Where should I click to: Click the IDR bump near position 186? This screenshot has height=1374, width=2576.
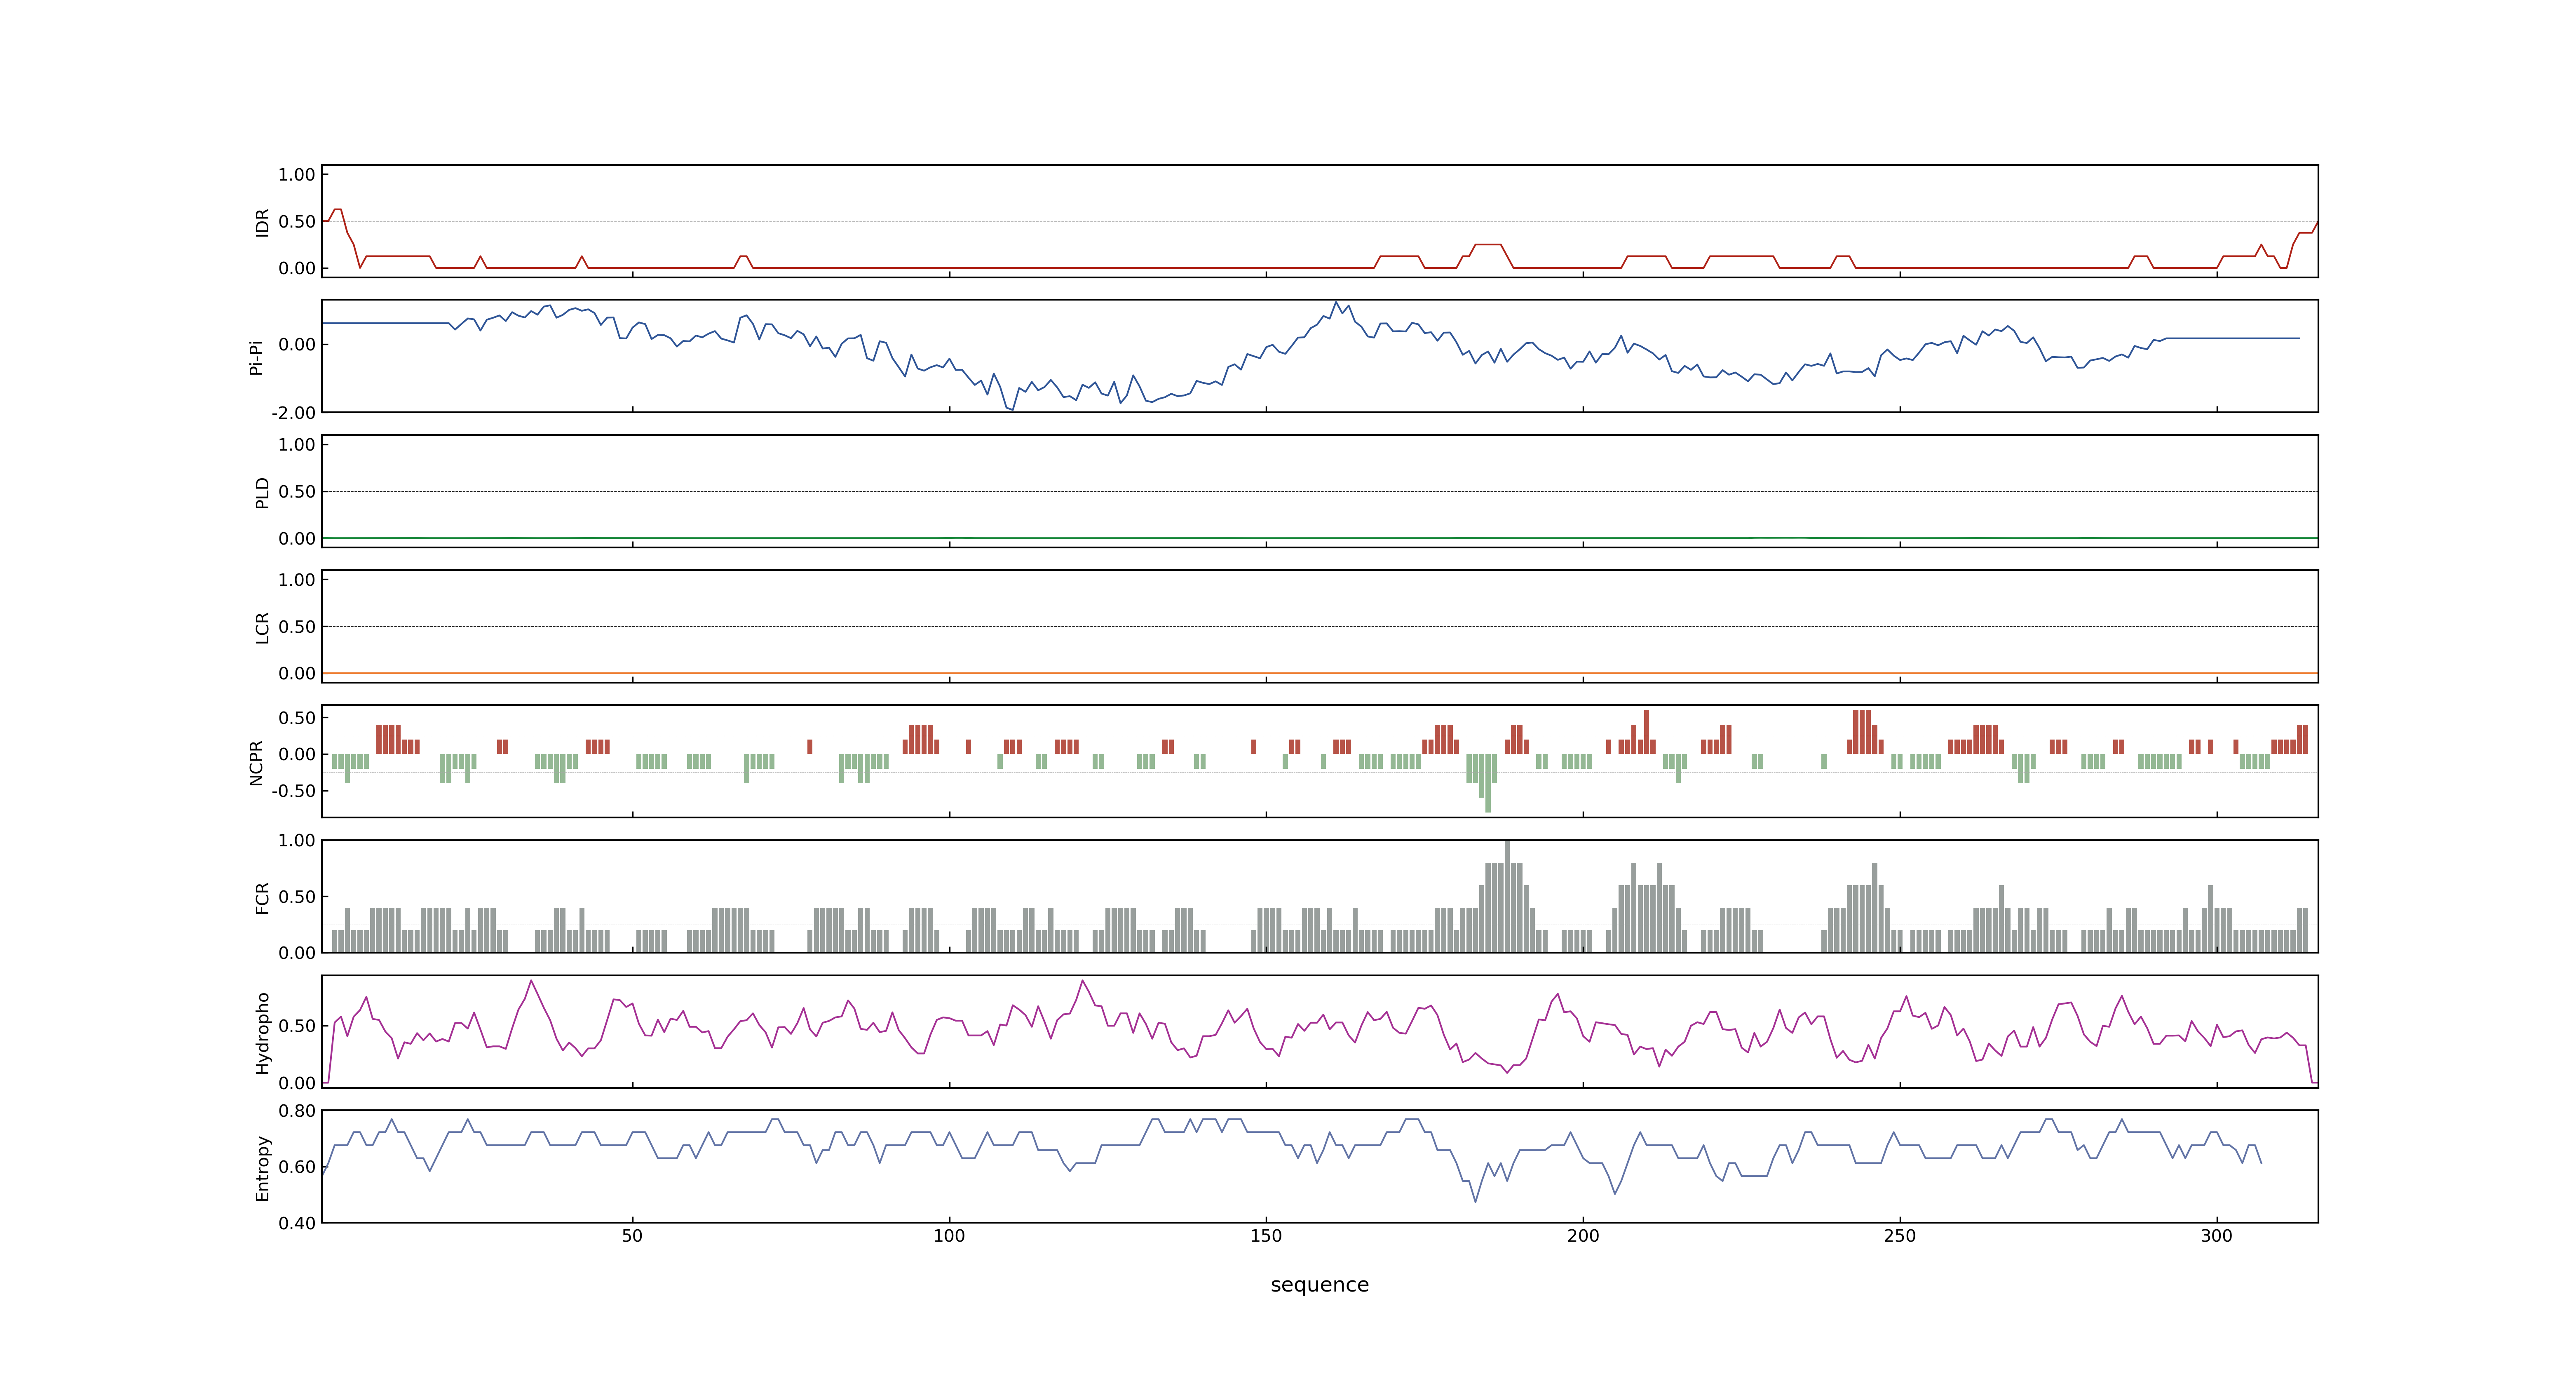pos(1488,244)
